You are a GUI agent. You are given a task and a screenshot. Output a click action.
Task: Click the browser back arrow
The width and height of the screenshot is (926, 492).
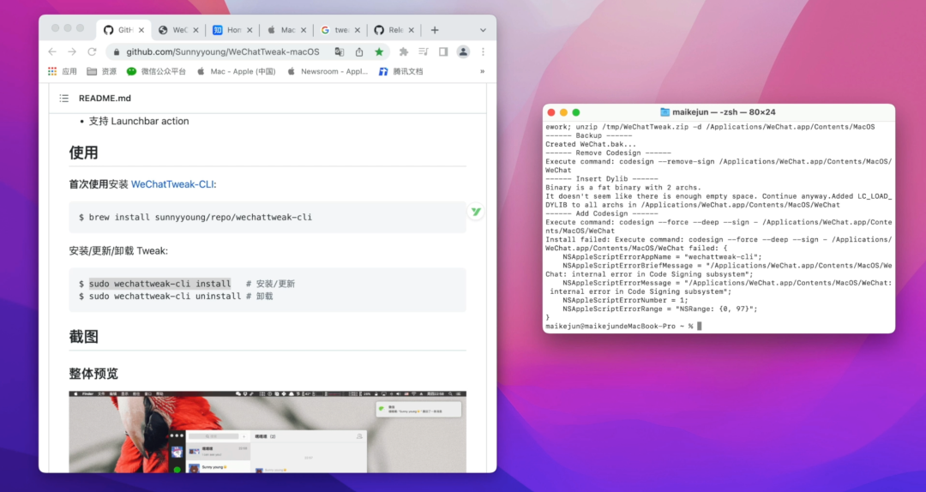point(52,52)
